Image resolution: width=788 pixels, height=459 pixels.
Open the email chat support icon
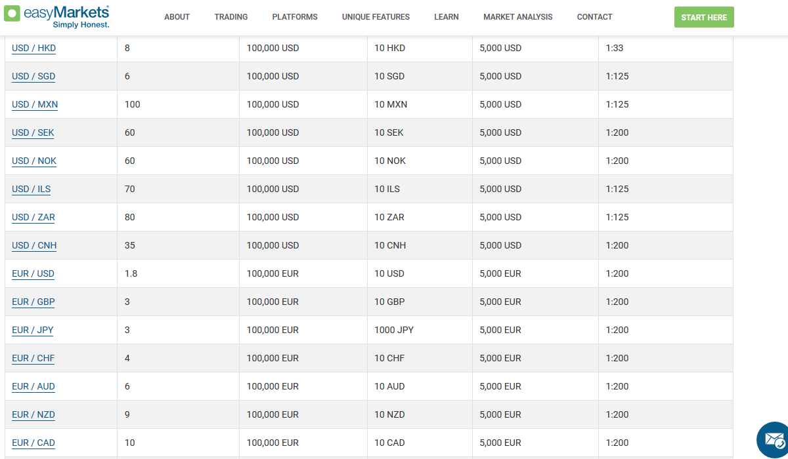pos(774,440)
